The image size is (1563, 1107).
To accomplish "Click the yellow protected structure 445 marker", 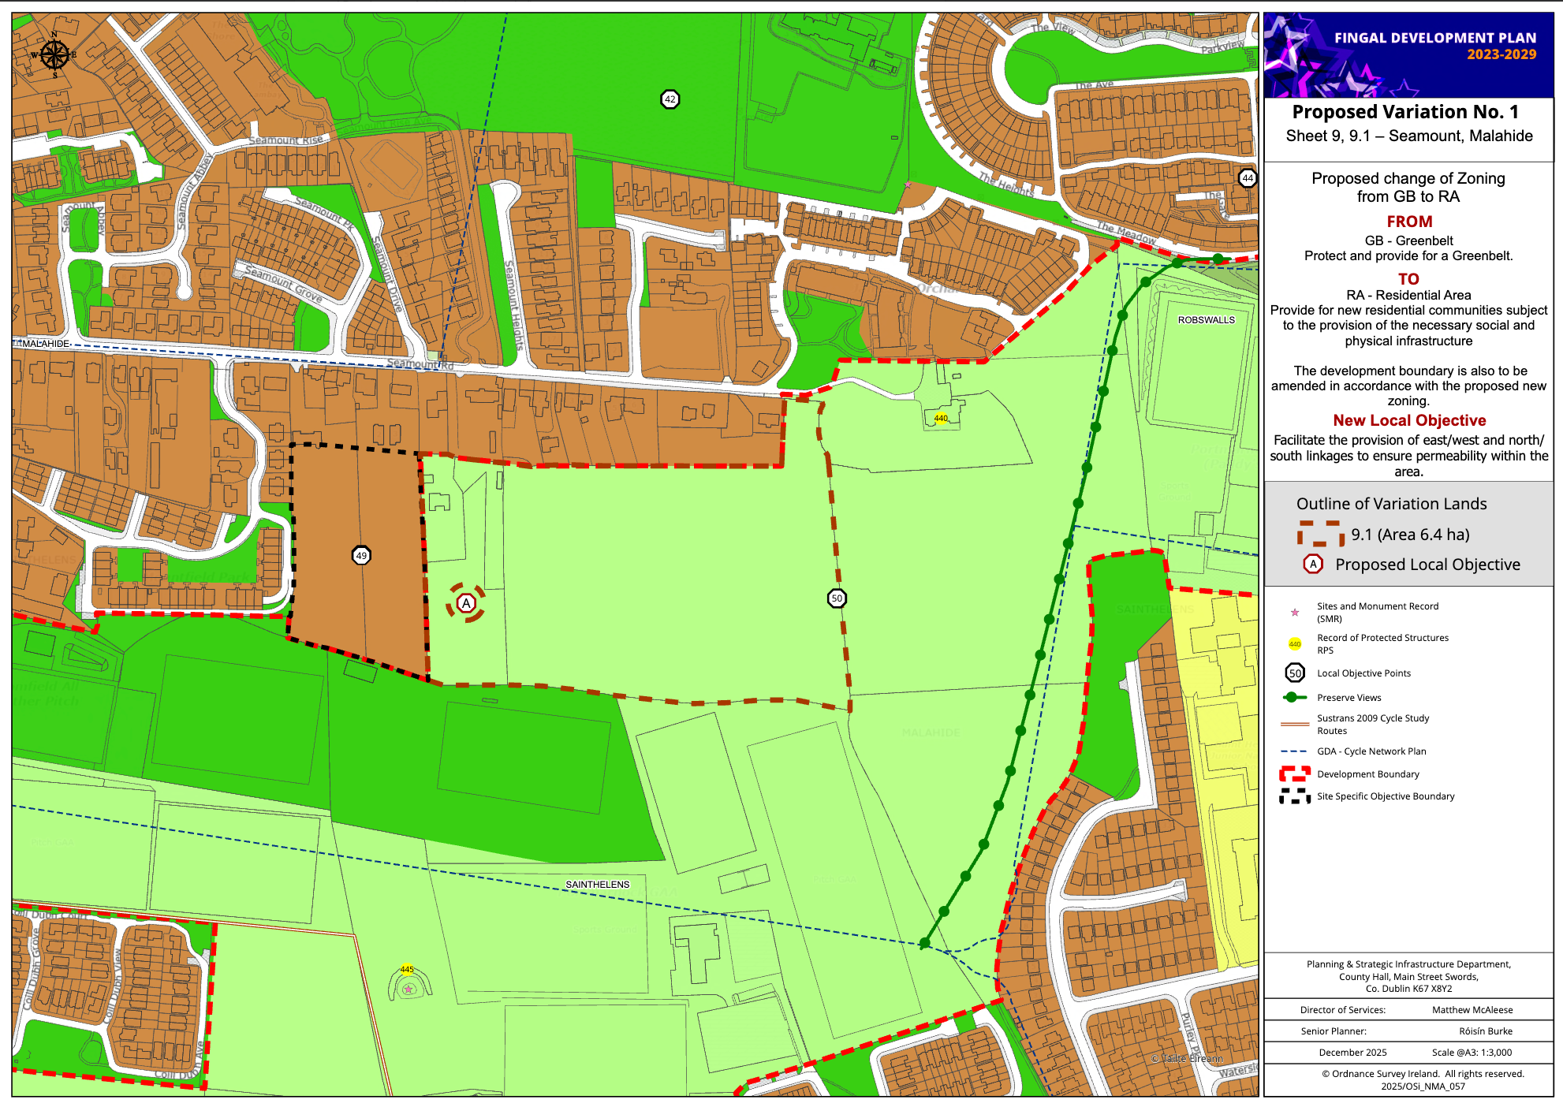I will click(x=407, y=969).
